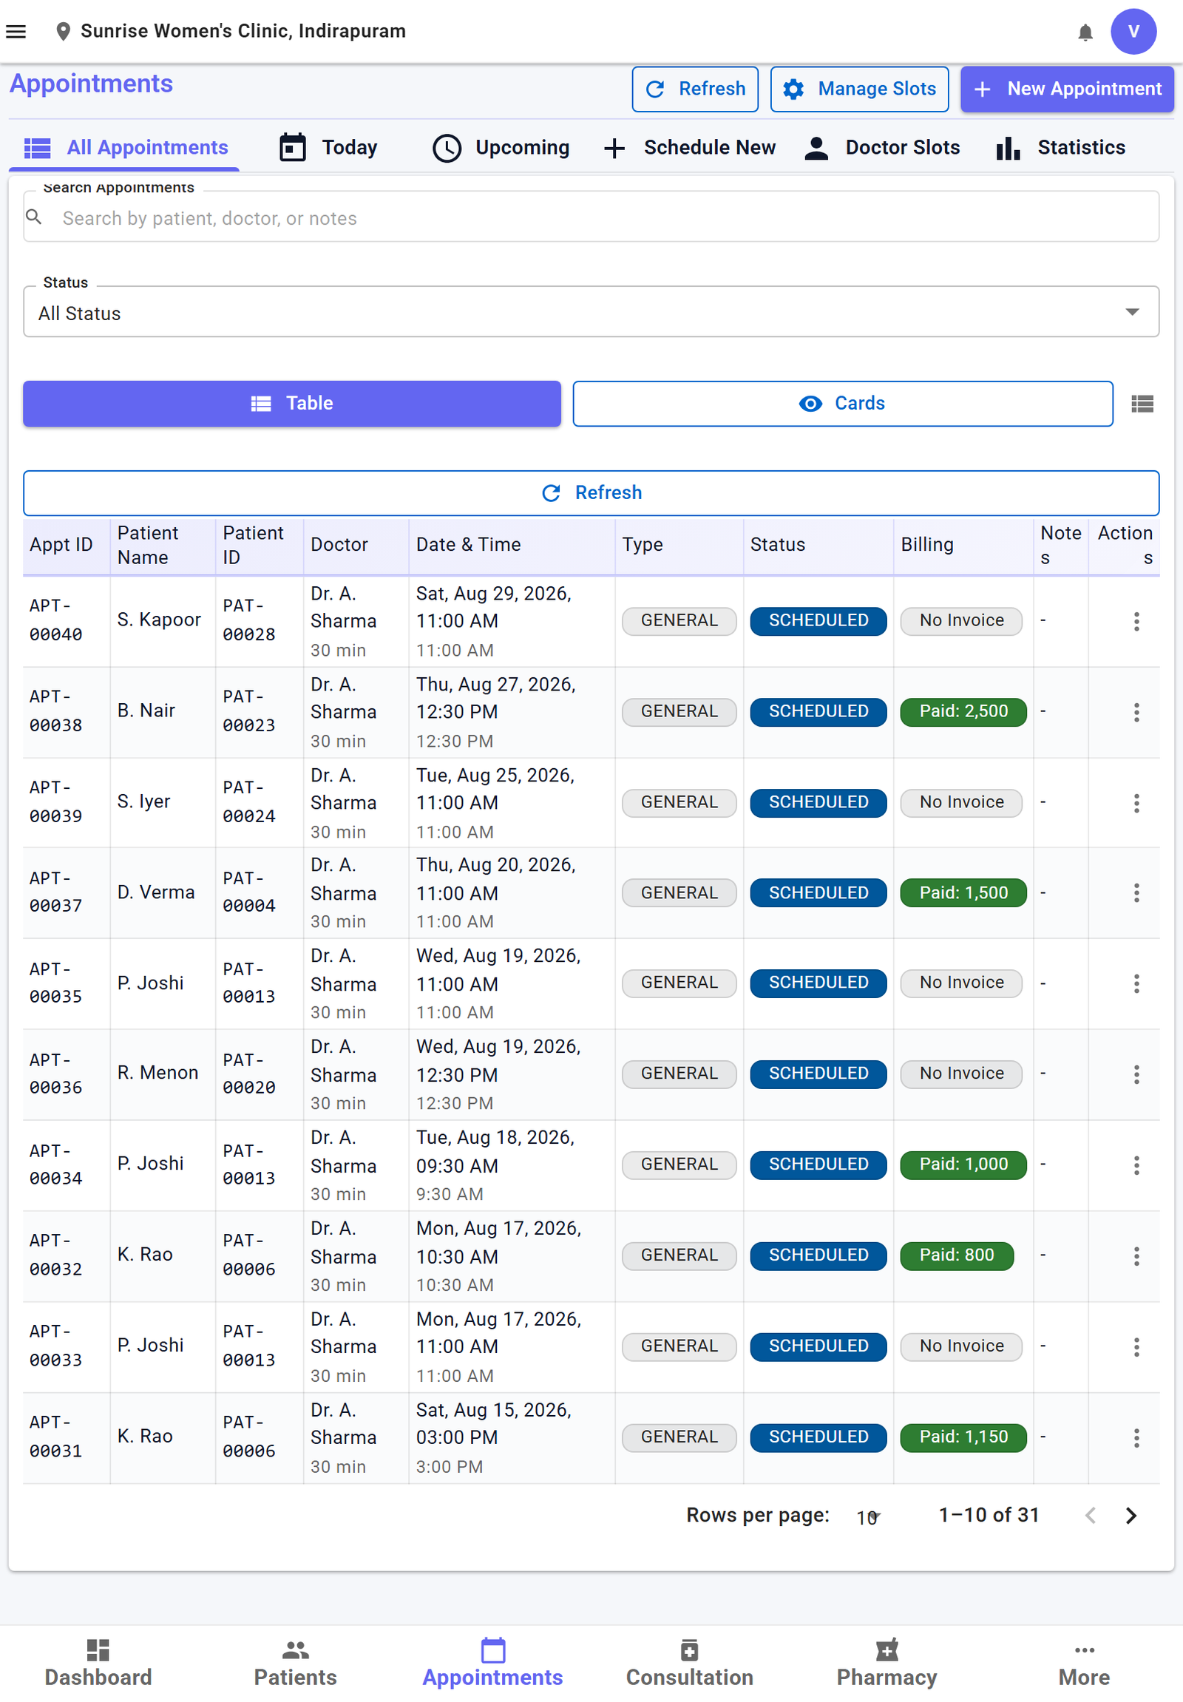1183x1702 pixels.
Task: Click the clinic location pin icon
Action: pos(63,31)
